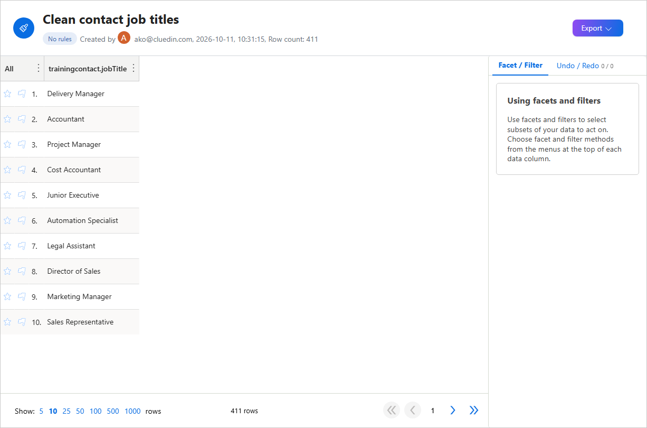Click the user avatar A icon
This screenshot has height=428, width=647.
tap(124, 38)
